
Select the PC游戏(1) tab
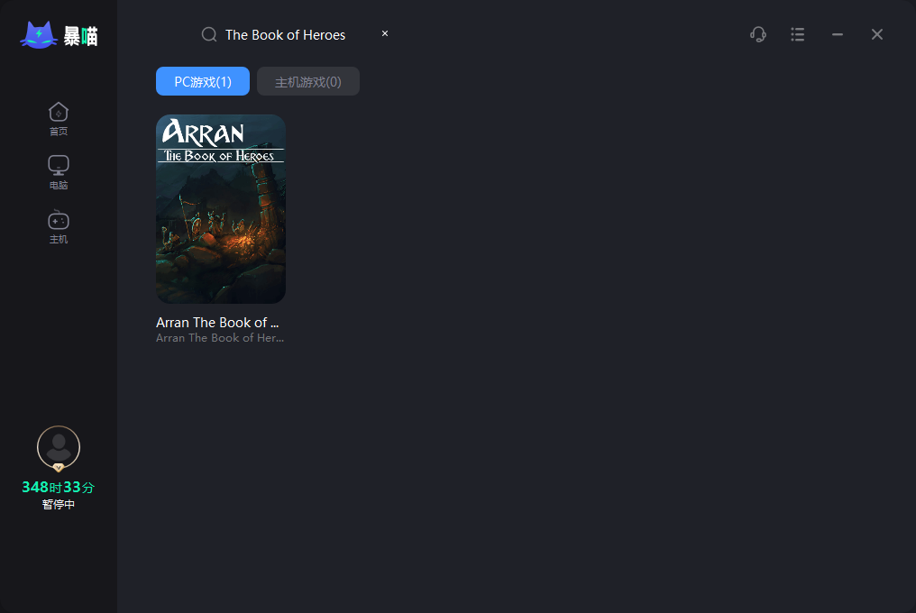(x=203, y=81)
